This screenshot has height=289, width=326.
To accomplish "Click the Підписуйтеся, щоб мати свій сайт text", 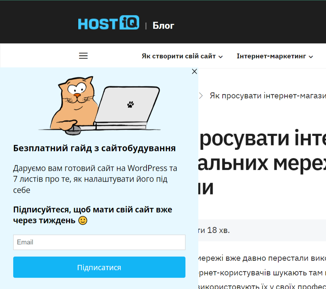I will (93, 215).
